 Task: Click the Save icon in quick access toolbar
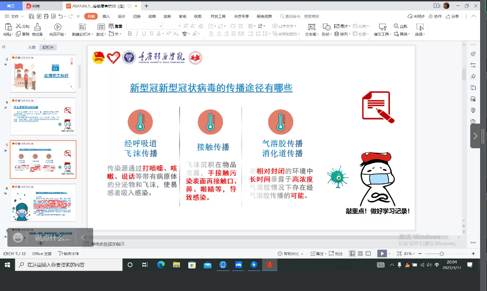(31, 16)
